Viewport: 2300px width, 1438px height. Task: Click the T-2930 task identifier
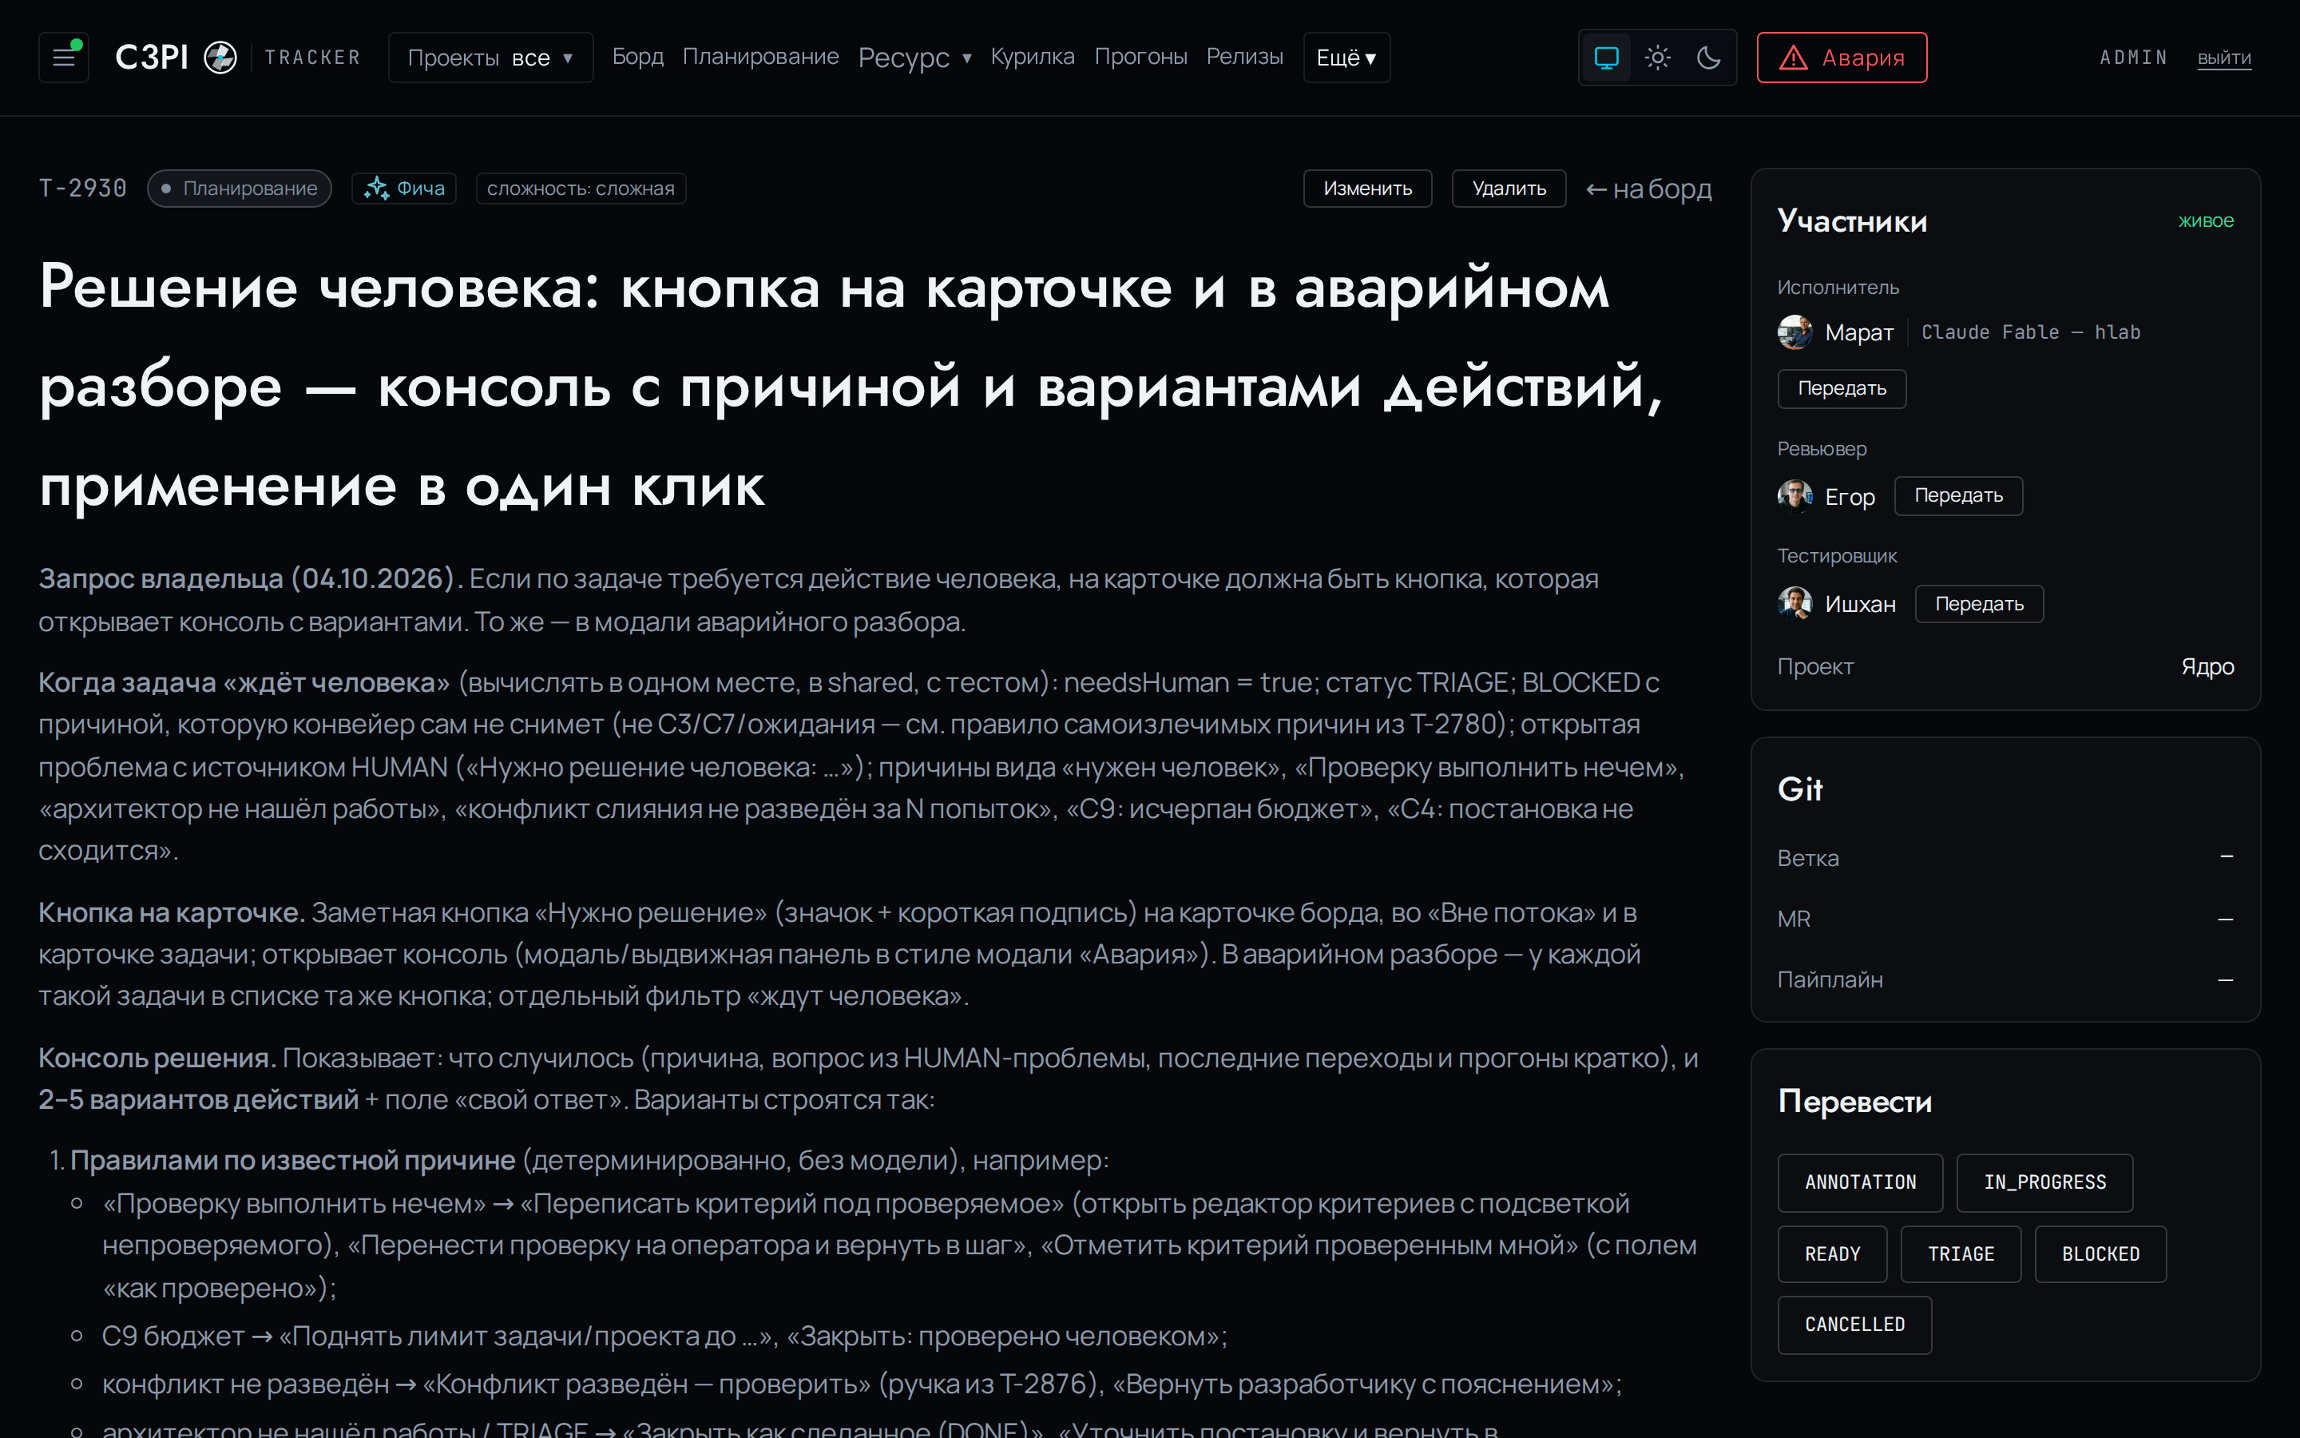click(83, 189)
